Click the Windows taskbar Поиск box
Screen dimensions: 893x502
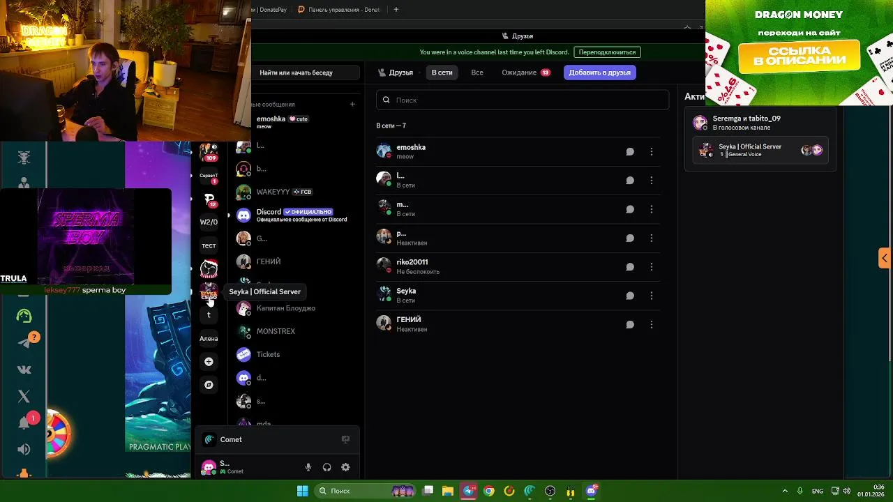(x=365, y=491)
